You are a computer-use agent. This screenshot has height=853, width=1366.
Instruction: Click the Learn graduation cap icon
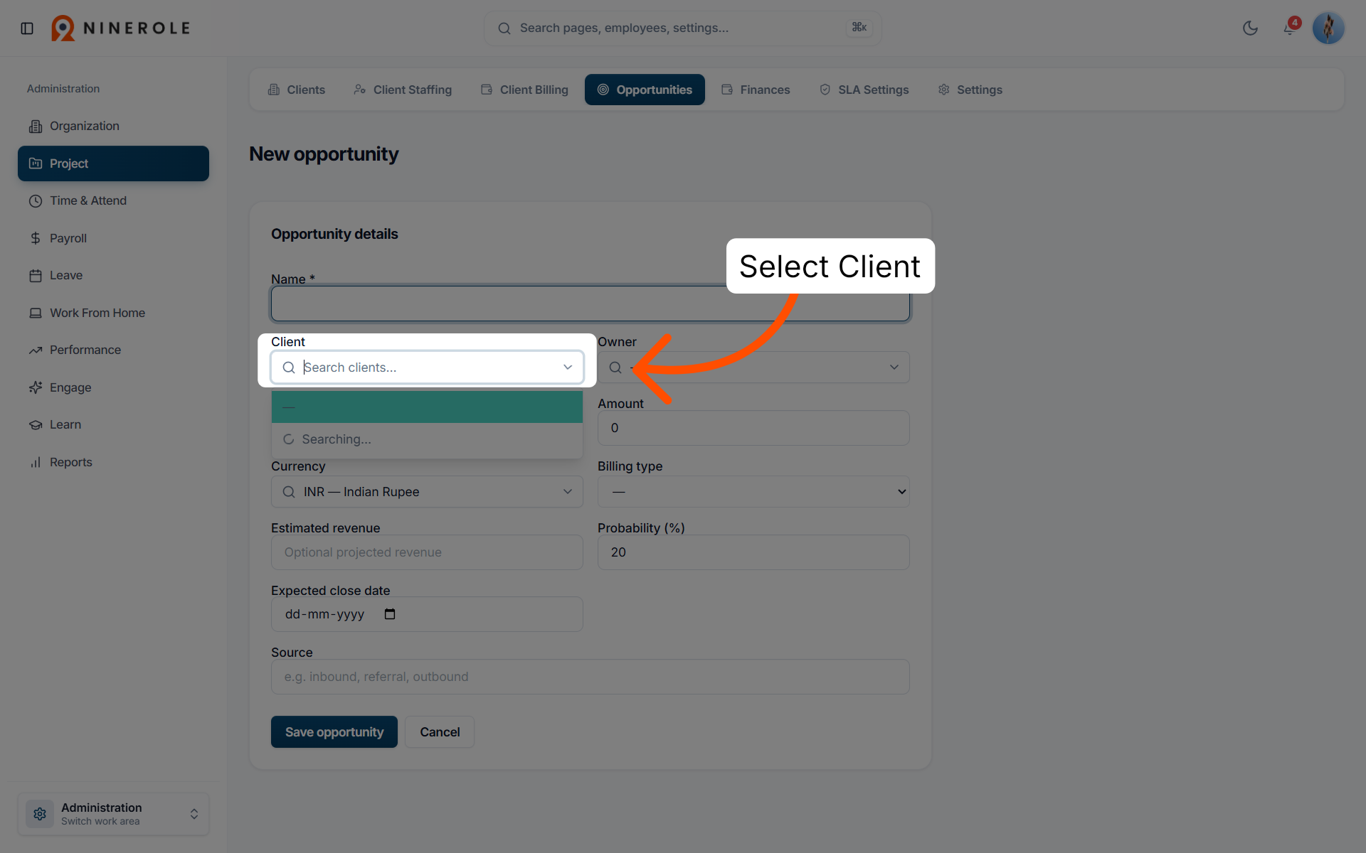[36, 425]
